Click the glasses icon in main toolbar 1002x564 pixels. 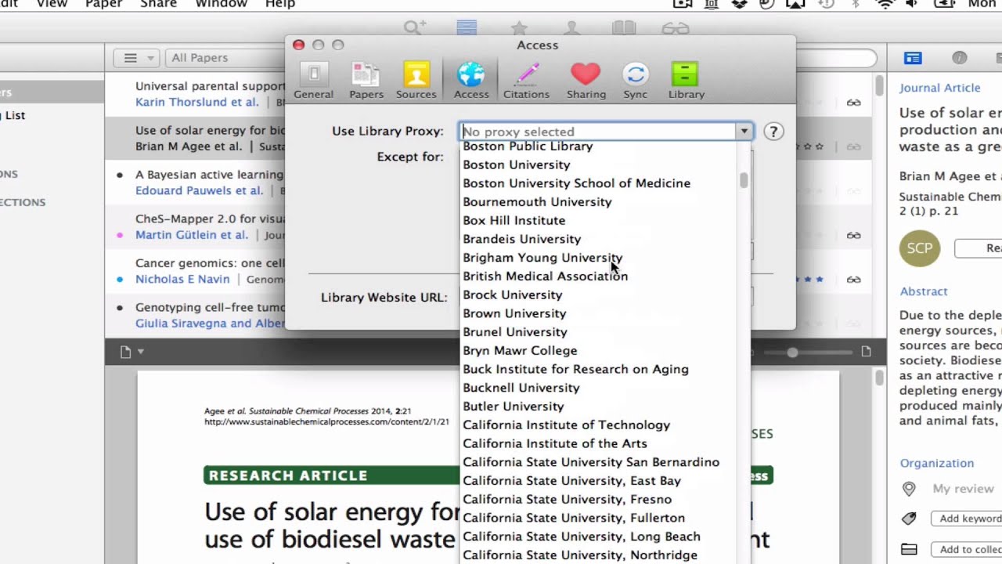(676, 29)
